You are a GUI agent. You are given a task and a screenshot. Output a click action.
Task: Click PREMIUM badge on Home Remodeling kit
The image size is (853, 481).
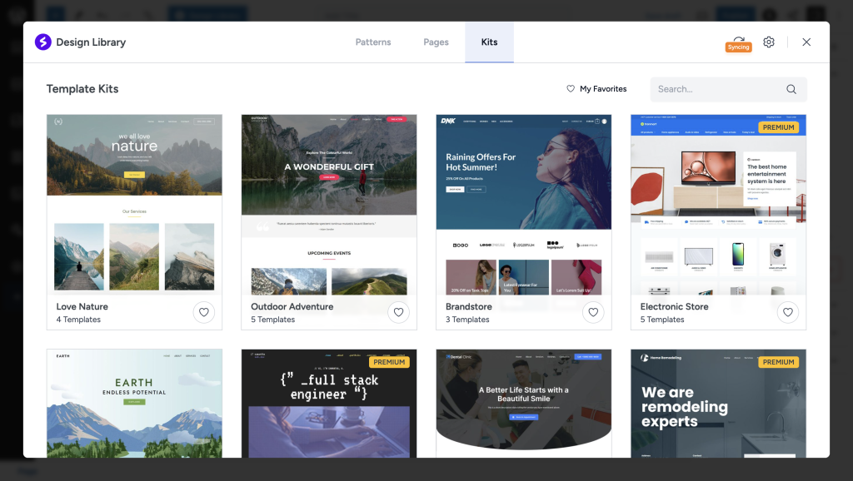tap(778, 362)
